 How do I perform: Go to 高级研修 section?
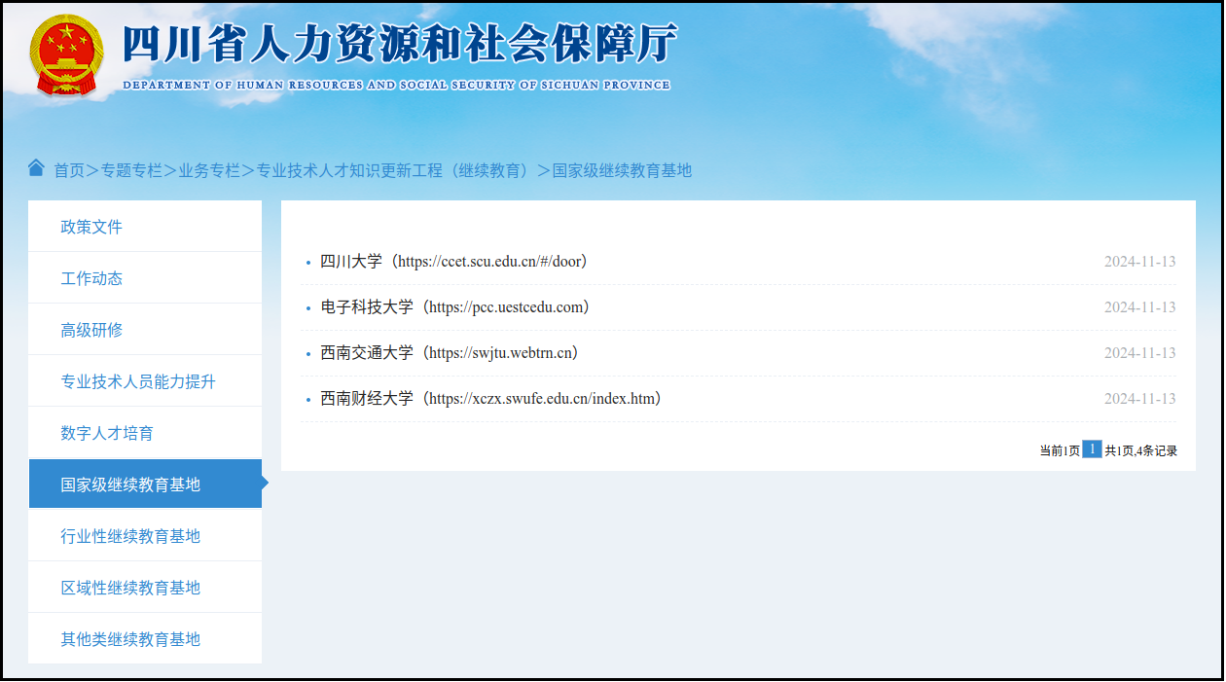click(x=91, y=330)
